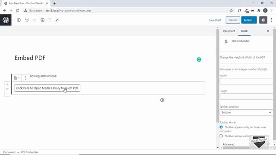This screenshot has height=155, width=276.
Task: Click the Not secure site info
Action: (x=34, y=10)
